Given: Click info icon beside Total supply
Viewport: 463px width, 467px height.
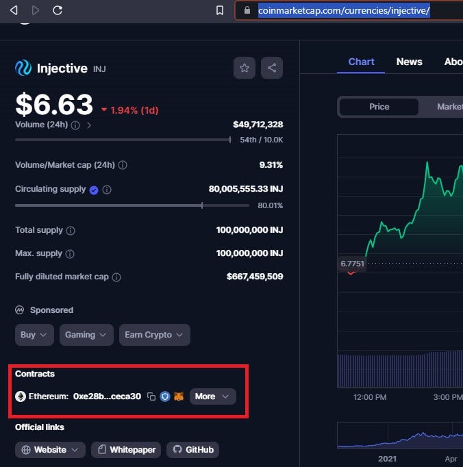Looking at the screenshot, I should (x=71, y=231).
